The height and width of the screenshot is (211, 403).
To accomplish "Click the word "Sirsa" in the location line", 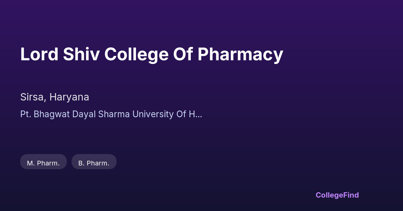I will [x=32, y=97].
